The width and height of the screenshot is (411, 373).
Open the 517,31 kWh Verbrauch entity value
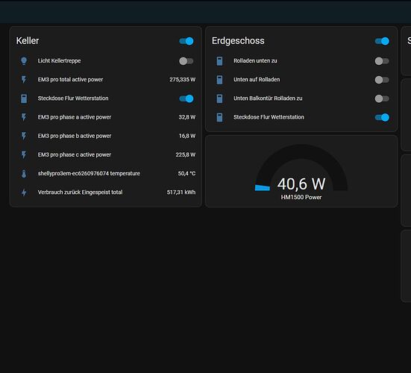click(181, 192)
